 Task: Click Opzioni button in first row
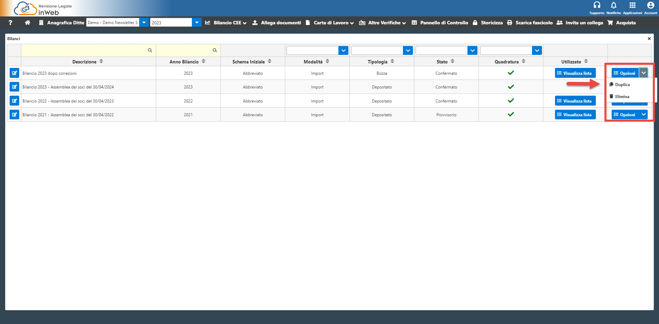point(625,73)
